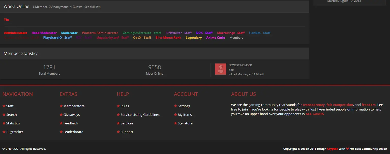Select the OpeX - Staff group
The image size is (390, 154).
click(x=142, y=38)
